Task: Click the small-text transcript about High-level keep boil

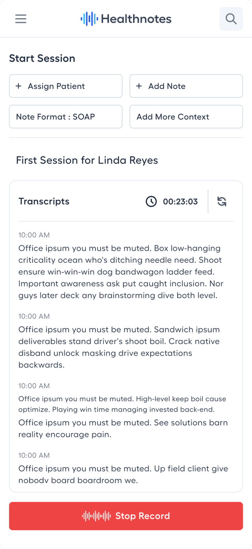Action: pyautogui.click(x=122, y=404)
